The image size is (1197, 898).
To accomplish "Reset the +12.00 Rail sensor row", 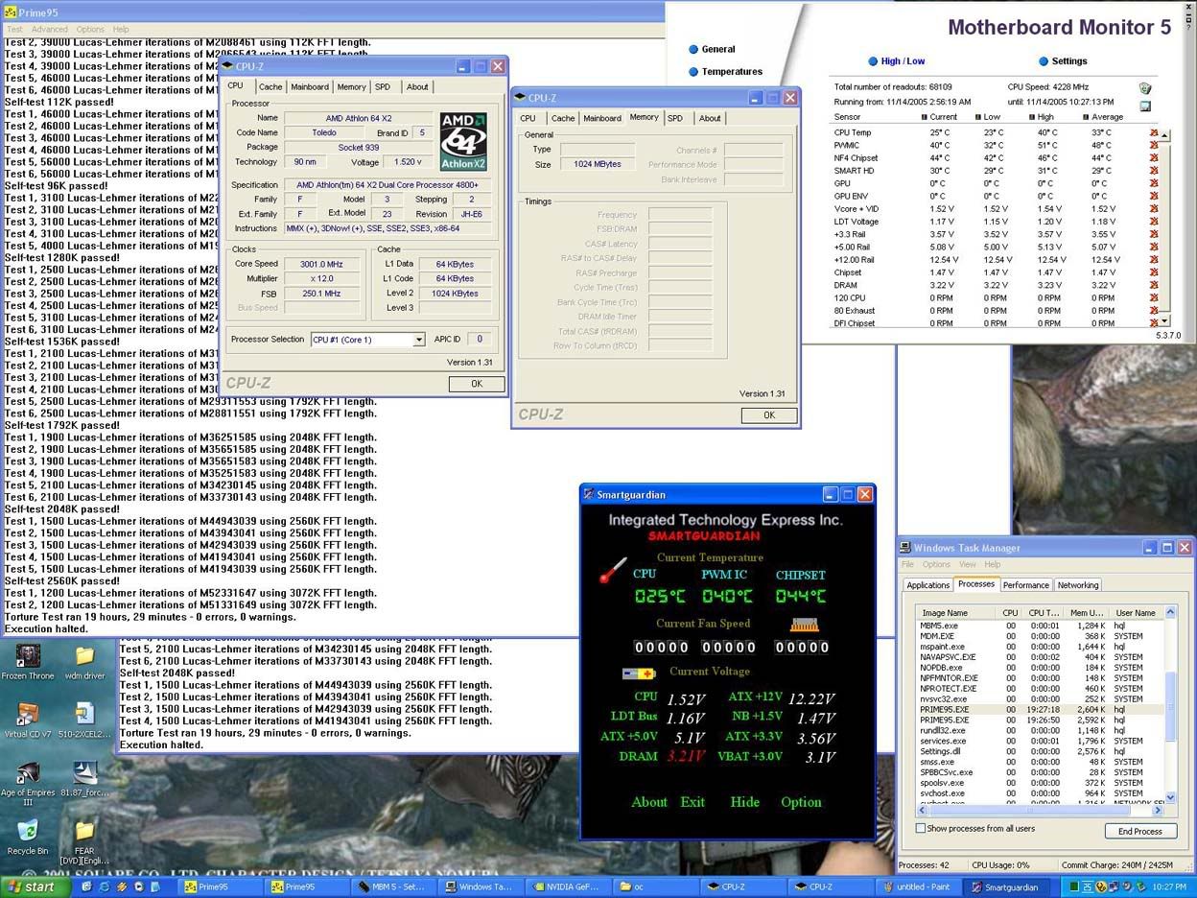I will pos(1154,259).
